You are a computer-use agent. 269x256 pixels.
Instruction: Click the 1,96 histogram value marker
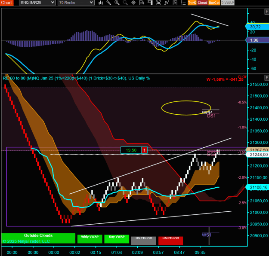(x=257, y=40)
